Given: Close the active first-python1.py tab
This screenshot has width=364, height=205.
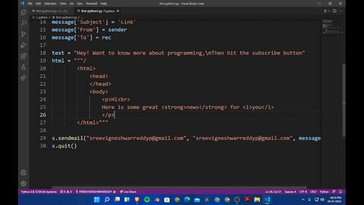Looking at the screenshot, I should tap(118, 11).
